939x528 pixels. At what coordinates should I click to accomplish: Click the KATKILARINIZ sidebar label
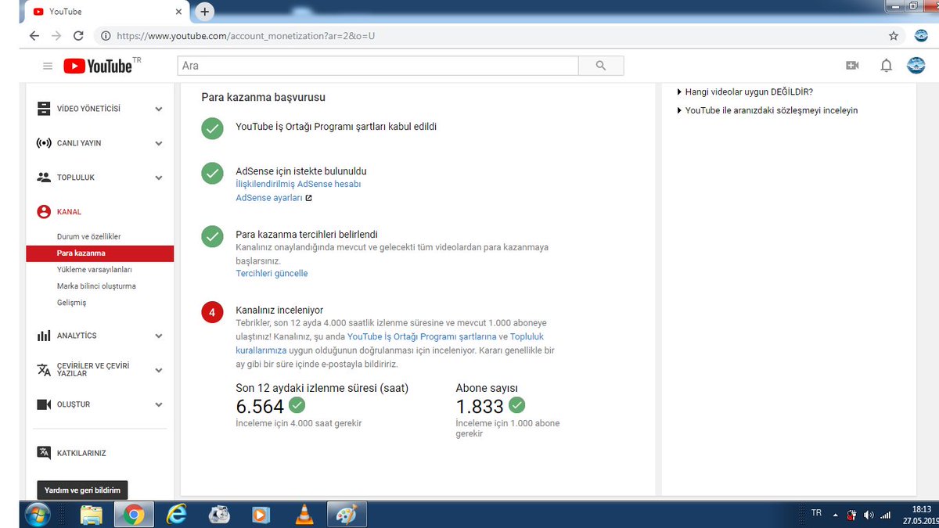click(81, 454)
